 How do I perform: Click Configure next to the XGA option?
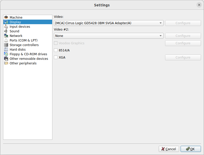[x=183, y=57]
